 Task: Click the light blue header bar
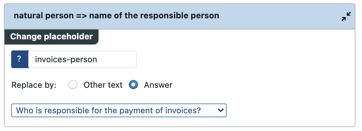(x=180, y=16)
